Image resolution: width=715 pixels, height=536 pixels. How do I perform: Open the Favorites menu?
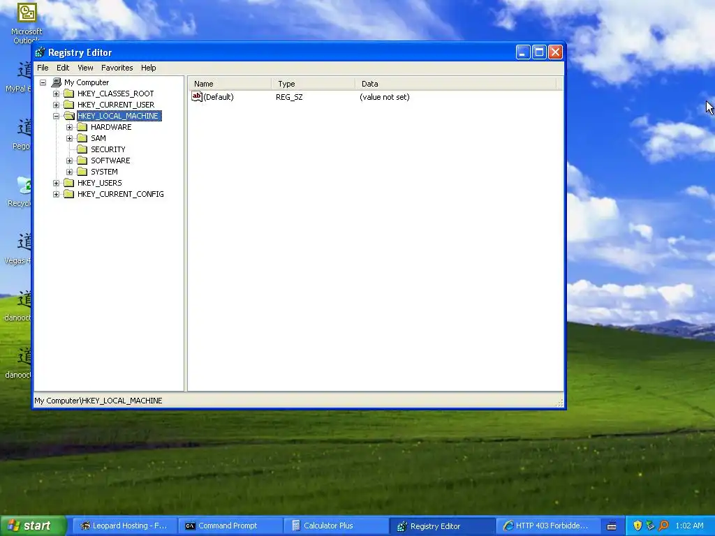(117, 68)
